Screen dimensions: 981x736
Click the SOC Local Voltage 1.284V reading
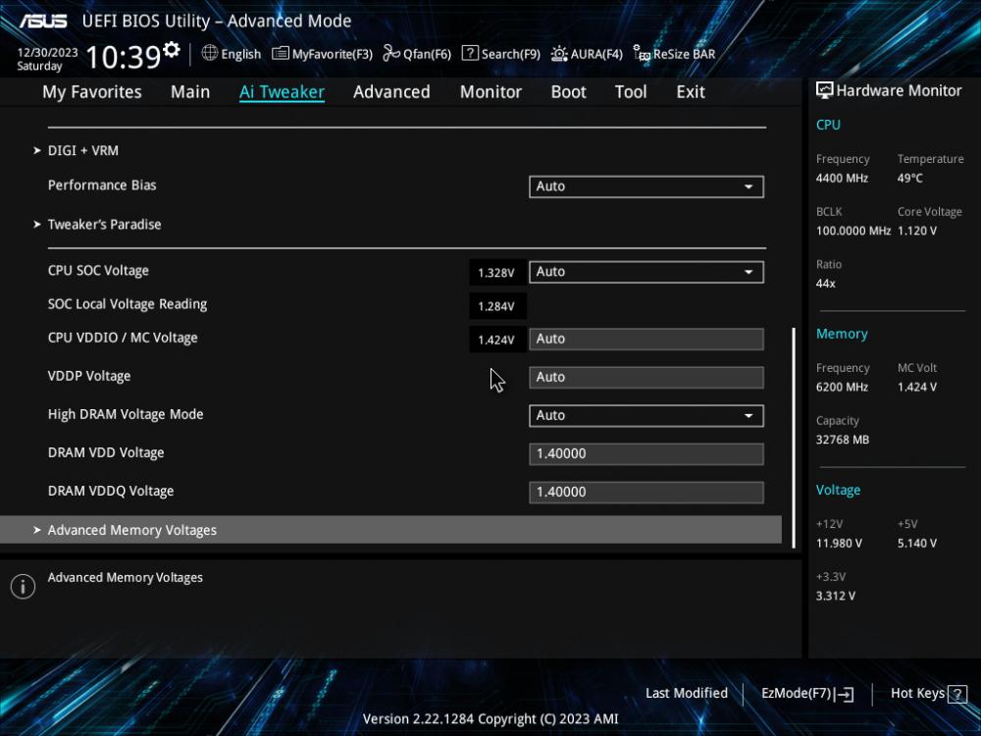496,306
